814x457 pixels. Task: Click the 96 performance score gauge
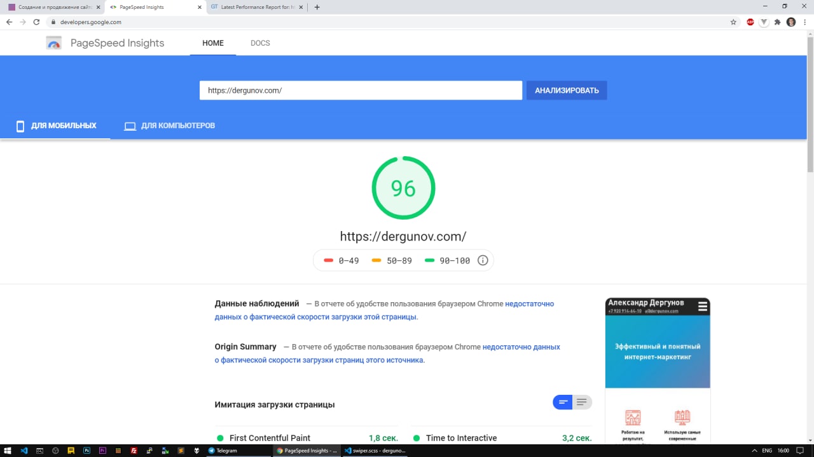point(403,188)
